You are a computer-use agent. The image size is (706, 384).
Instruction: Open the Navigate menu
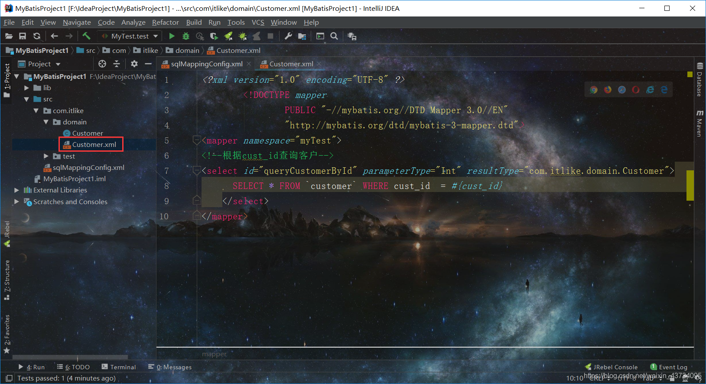[x=77, y=22]
